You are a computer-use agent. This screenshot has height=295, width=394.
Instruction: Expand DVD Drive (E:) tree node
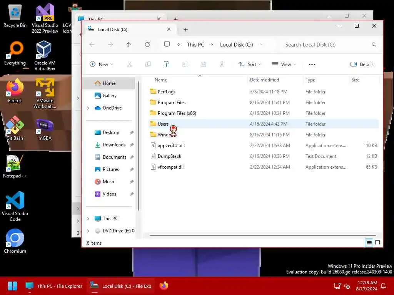pyautogui.click(x=88, y=231)
